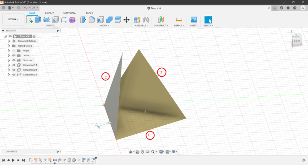Toggle activate radio button on Tetra v10
Viewport: 308px width, 165px height.
(34, 36)
